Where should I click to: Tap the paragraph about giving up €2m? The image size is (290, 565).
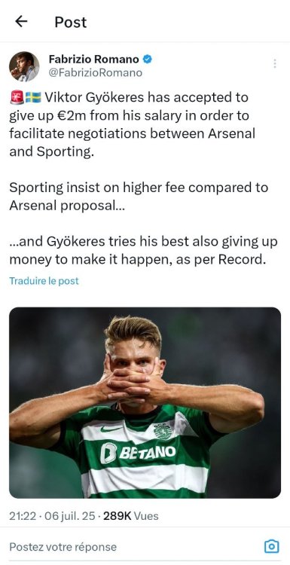click(133, 124)
